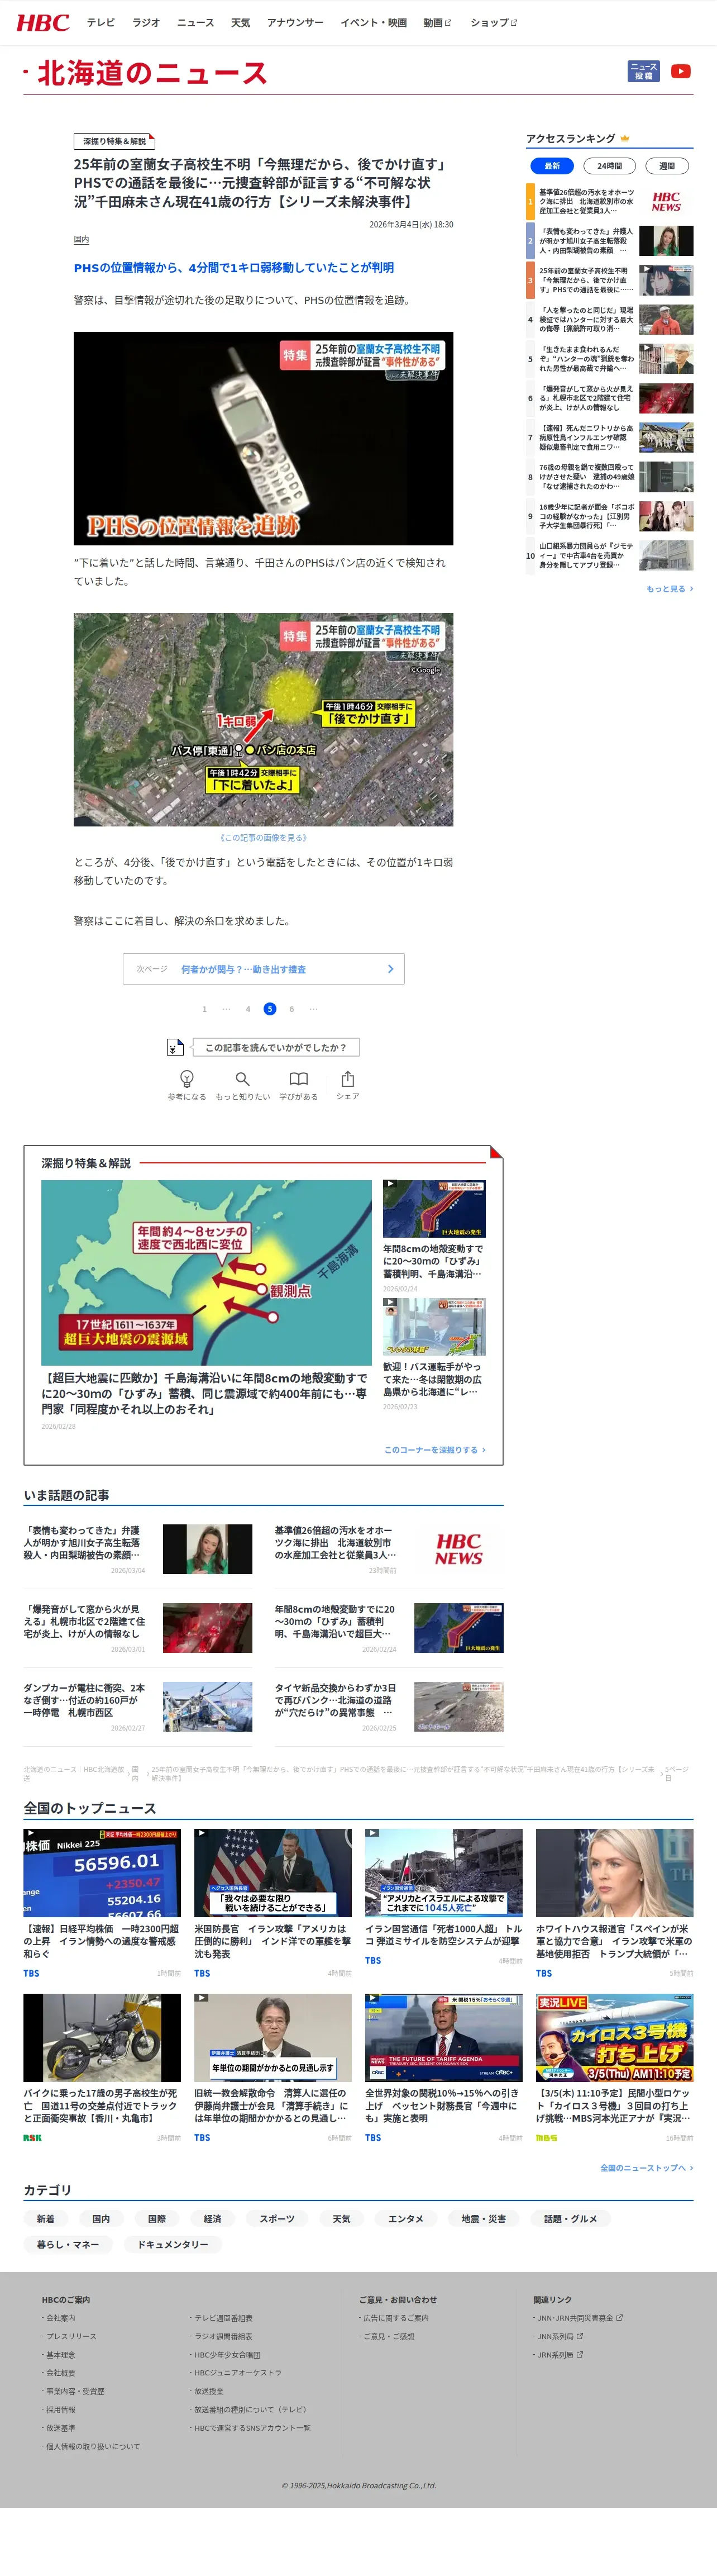
Task: Click play icon on イラン国営通信 news thumbnail
Action: pos(372,1834)
